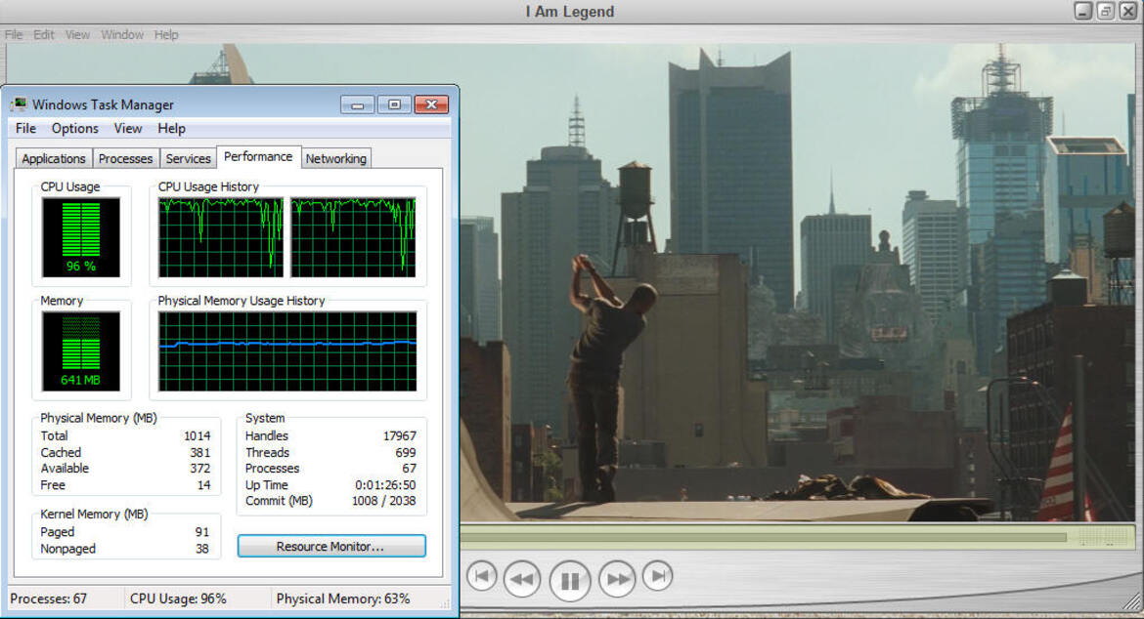Open the Resource Monitor
This screenshot has width=1144, height=619.
(331, 546)
